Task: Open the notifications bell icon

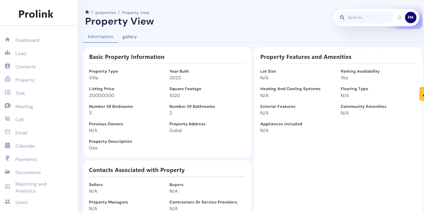Action: [400, 17]
